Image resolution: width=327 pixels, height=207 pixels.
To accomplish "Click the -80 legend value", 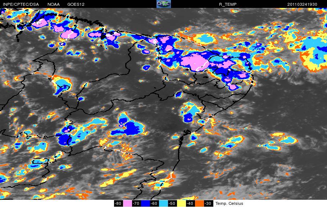I will click(x=118, y=203).
